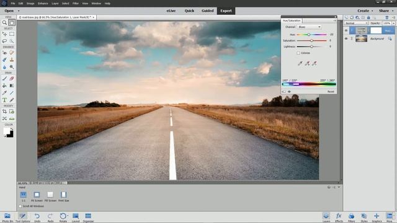Select the Rectangular Marquee tool

12,34
